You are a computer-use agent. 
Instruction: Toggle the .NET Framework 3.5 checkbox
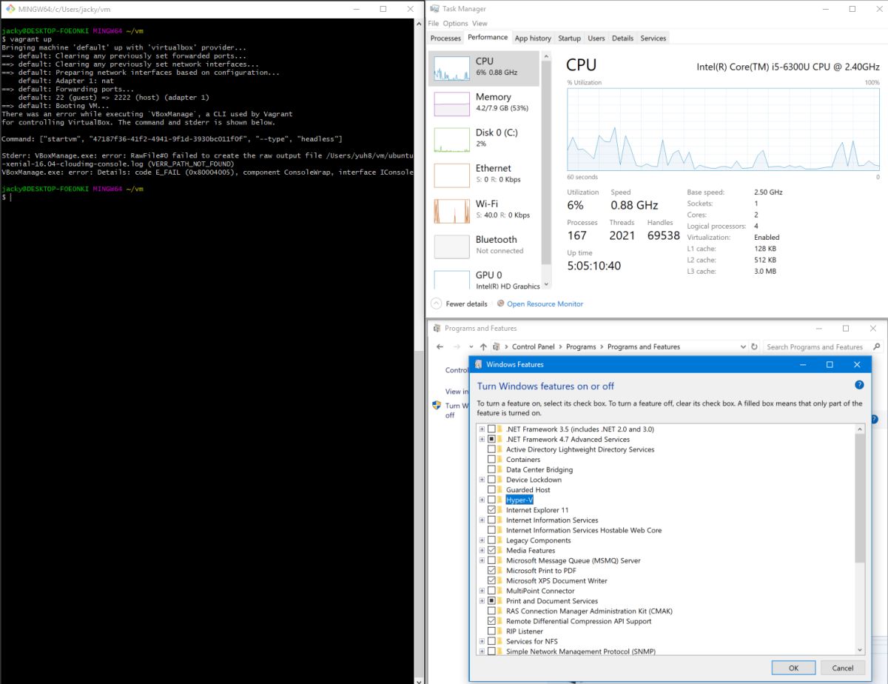tap(491, 429)
